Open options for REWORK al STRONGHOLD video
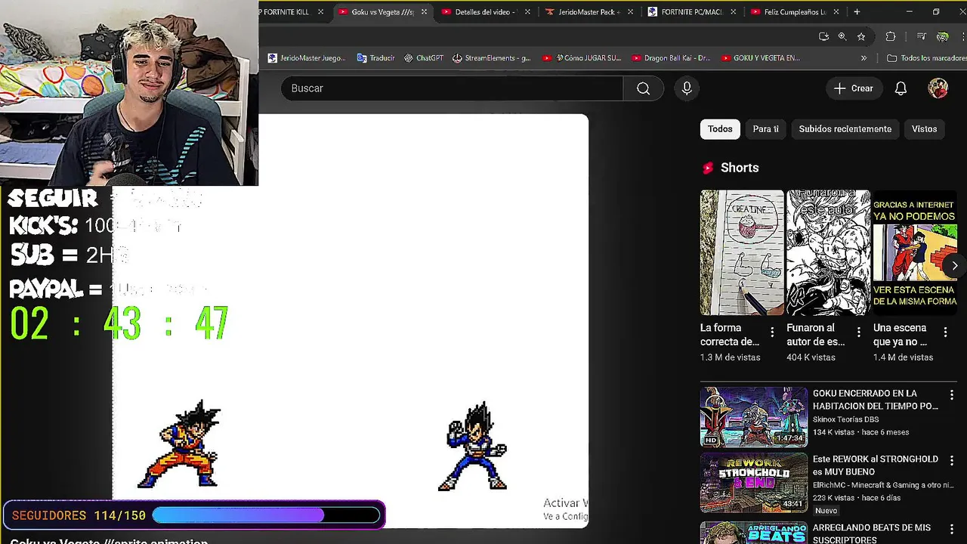This screenshot has height=544, width=967. tap(952, 461)
